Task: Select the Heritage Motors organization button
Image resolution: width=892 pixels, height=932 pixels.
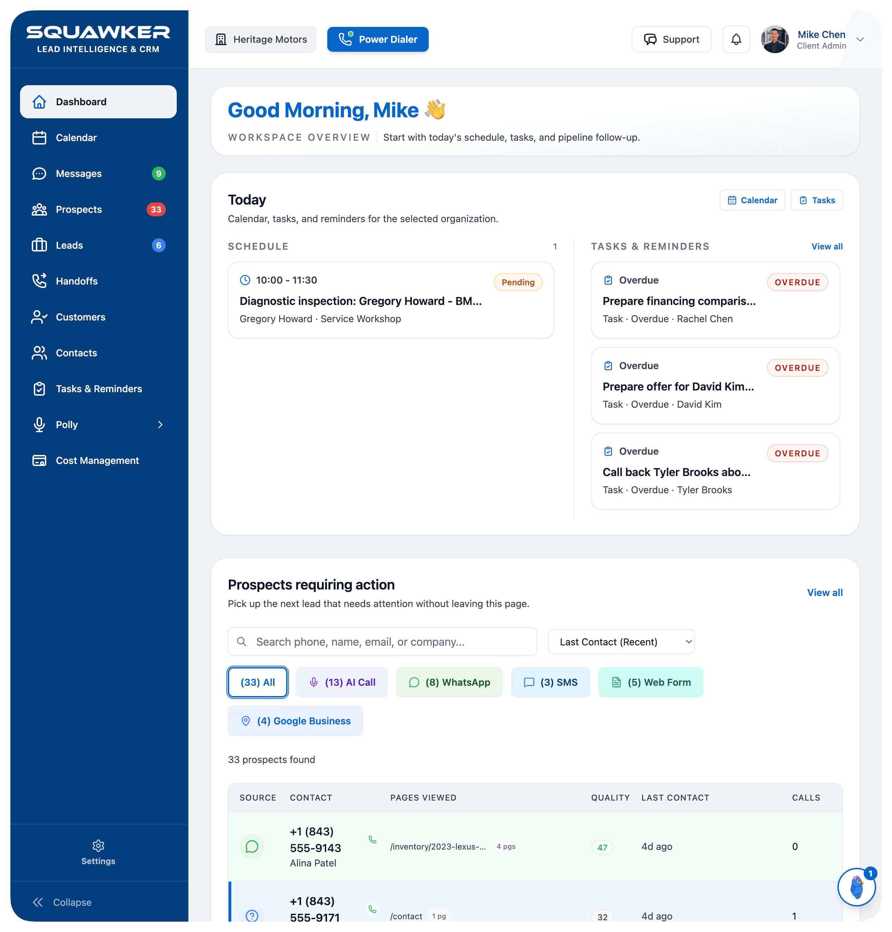Action: point(261,39)
